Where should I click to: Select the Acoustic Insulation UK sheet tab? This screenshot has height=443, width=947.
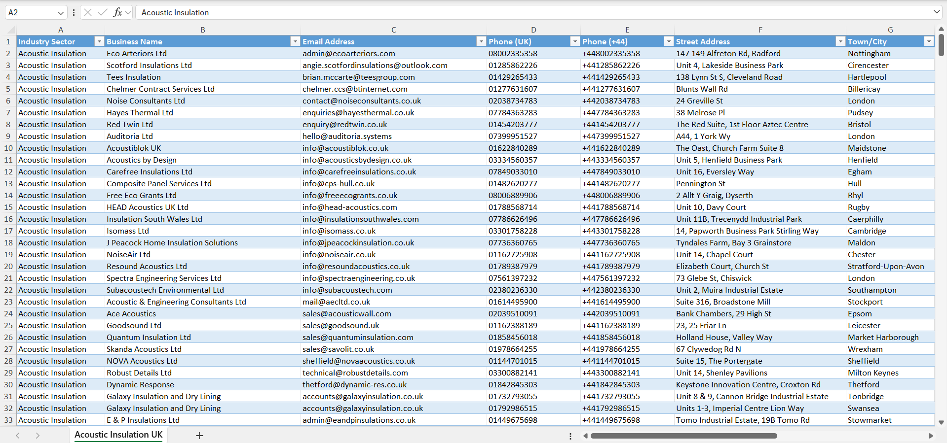click(118, 435)
